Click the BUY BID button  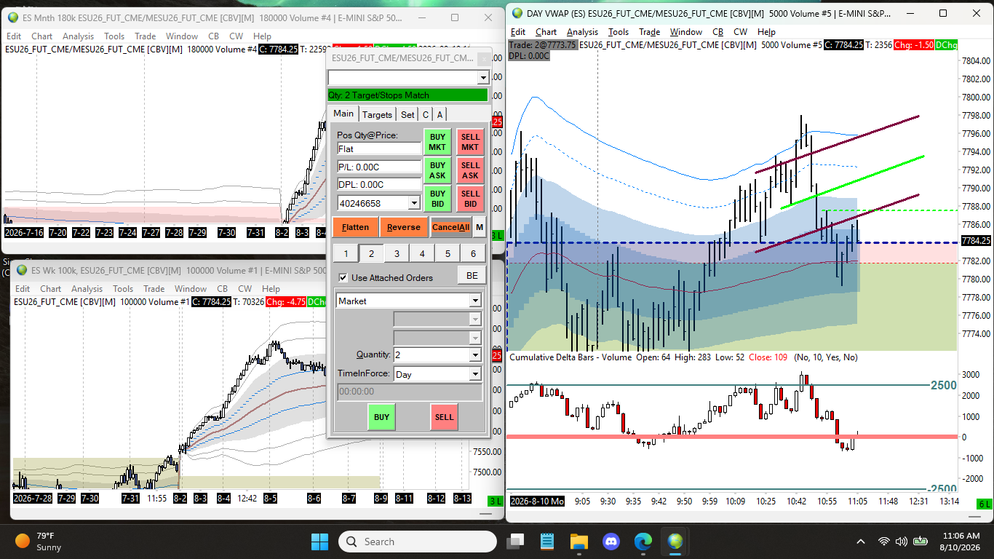tap(437, 199)
